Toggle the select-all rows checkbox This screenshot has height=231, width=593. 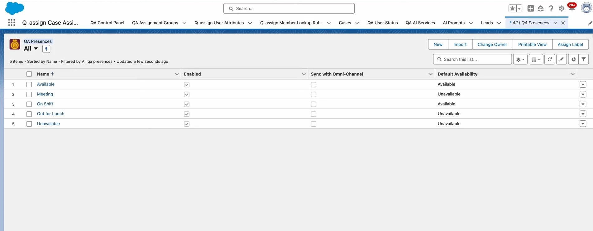click(x=29, y=74)
